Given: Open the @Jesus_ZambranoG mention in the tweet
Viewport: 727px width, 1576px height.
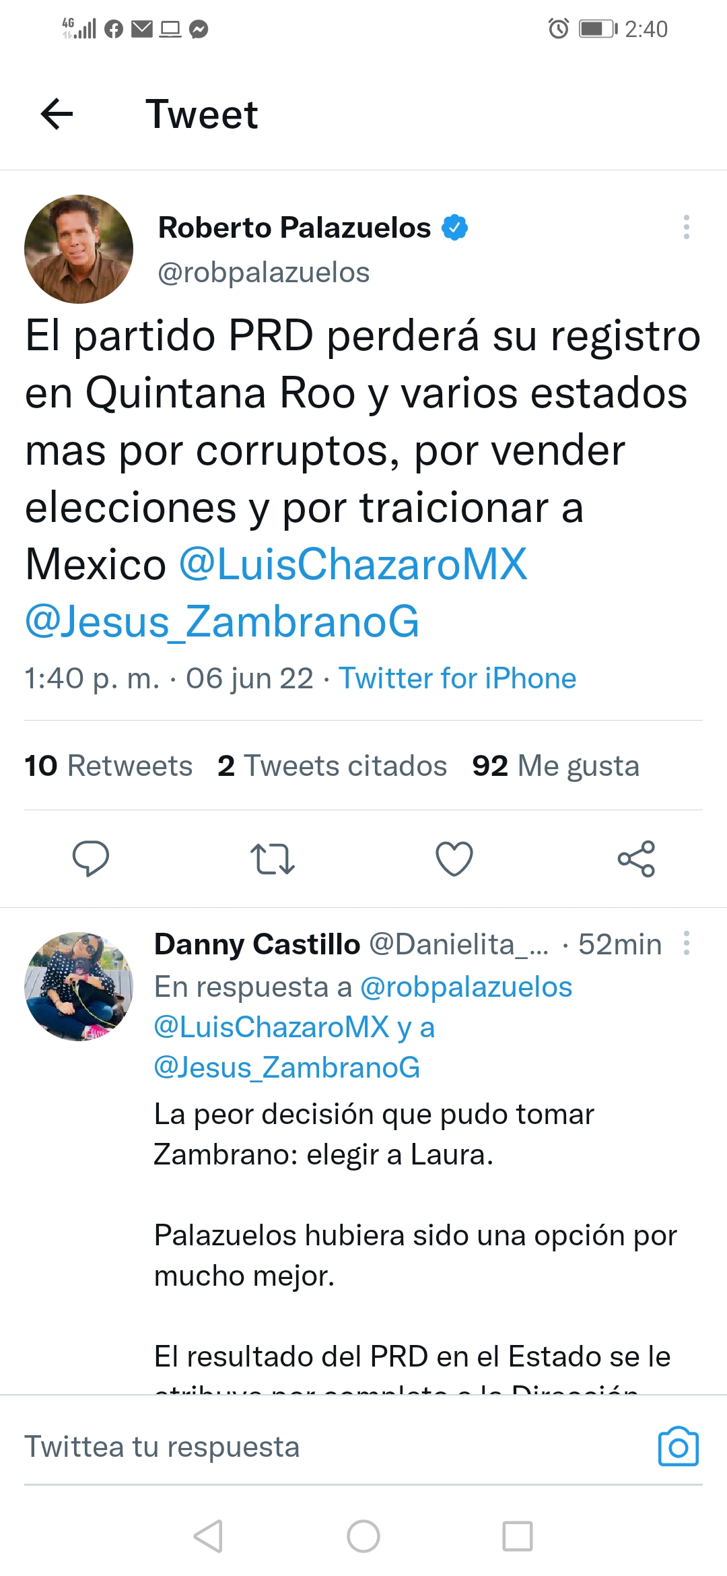Looking at the screenshot, I should click(x=222, y=621).
